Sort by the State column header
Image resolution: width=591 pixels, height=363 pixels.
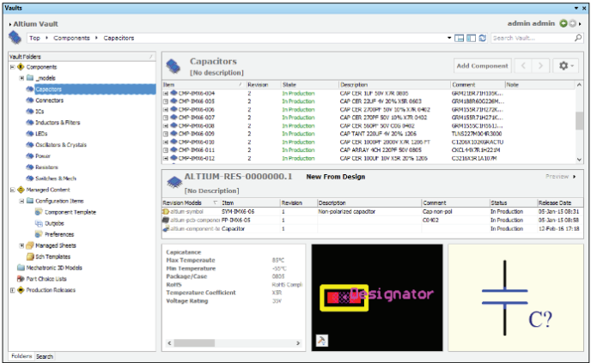pyautogui.click(x=309, y=85)
